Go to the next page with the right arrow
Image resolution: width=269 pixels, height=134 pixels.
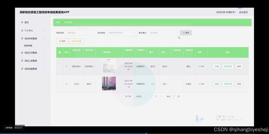[x=161, y=96]
